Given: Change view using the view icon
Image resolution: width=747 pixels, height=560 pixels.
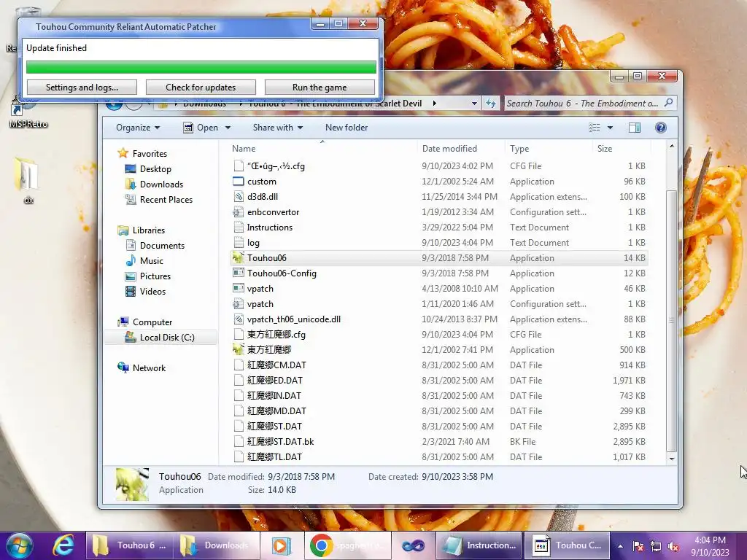Looking at the screenshot, I should pyautogui.click(x=594, y=128).
